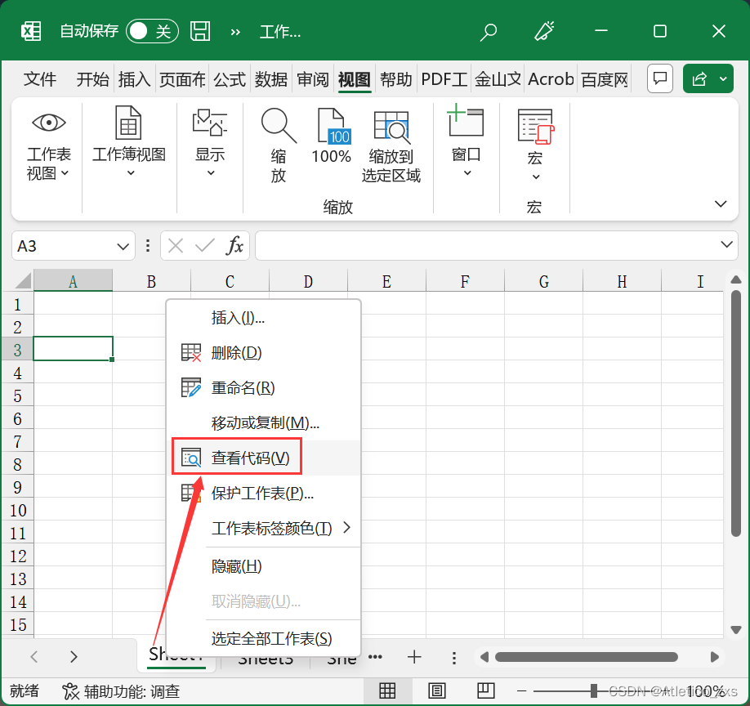Choose 移动或复制(M)... from context menu

(264, 422)
